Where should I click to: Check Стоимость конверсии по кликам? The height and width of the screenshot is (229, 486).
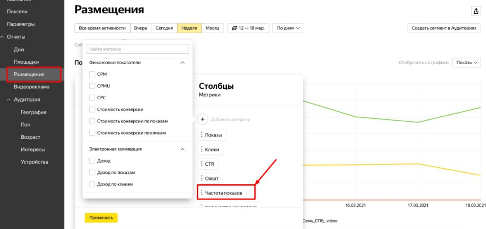click(x=92, y=133)
